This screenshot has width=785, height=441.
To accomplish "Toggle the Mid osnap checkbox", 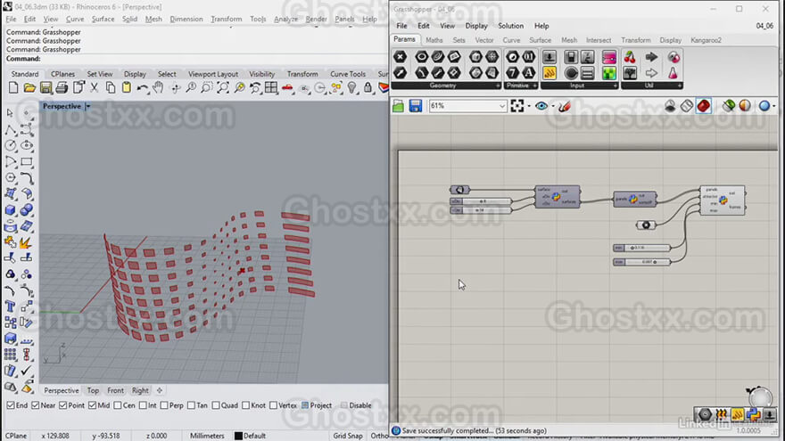I will click(x=93, y=405).
